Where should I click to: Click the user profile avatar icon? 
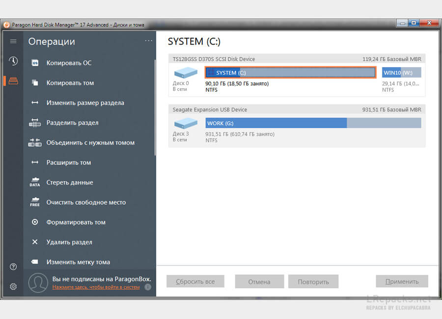(38, 283)
